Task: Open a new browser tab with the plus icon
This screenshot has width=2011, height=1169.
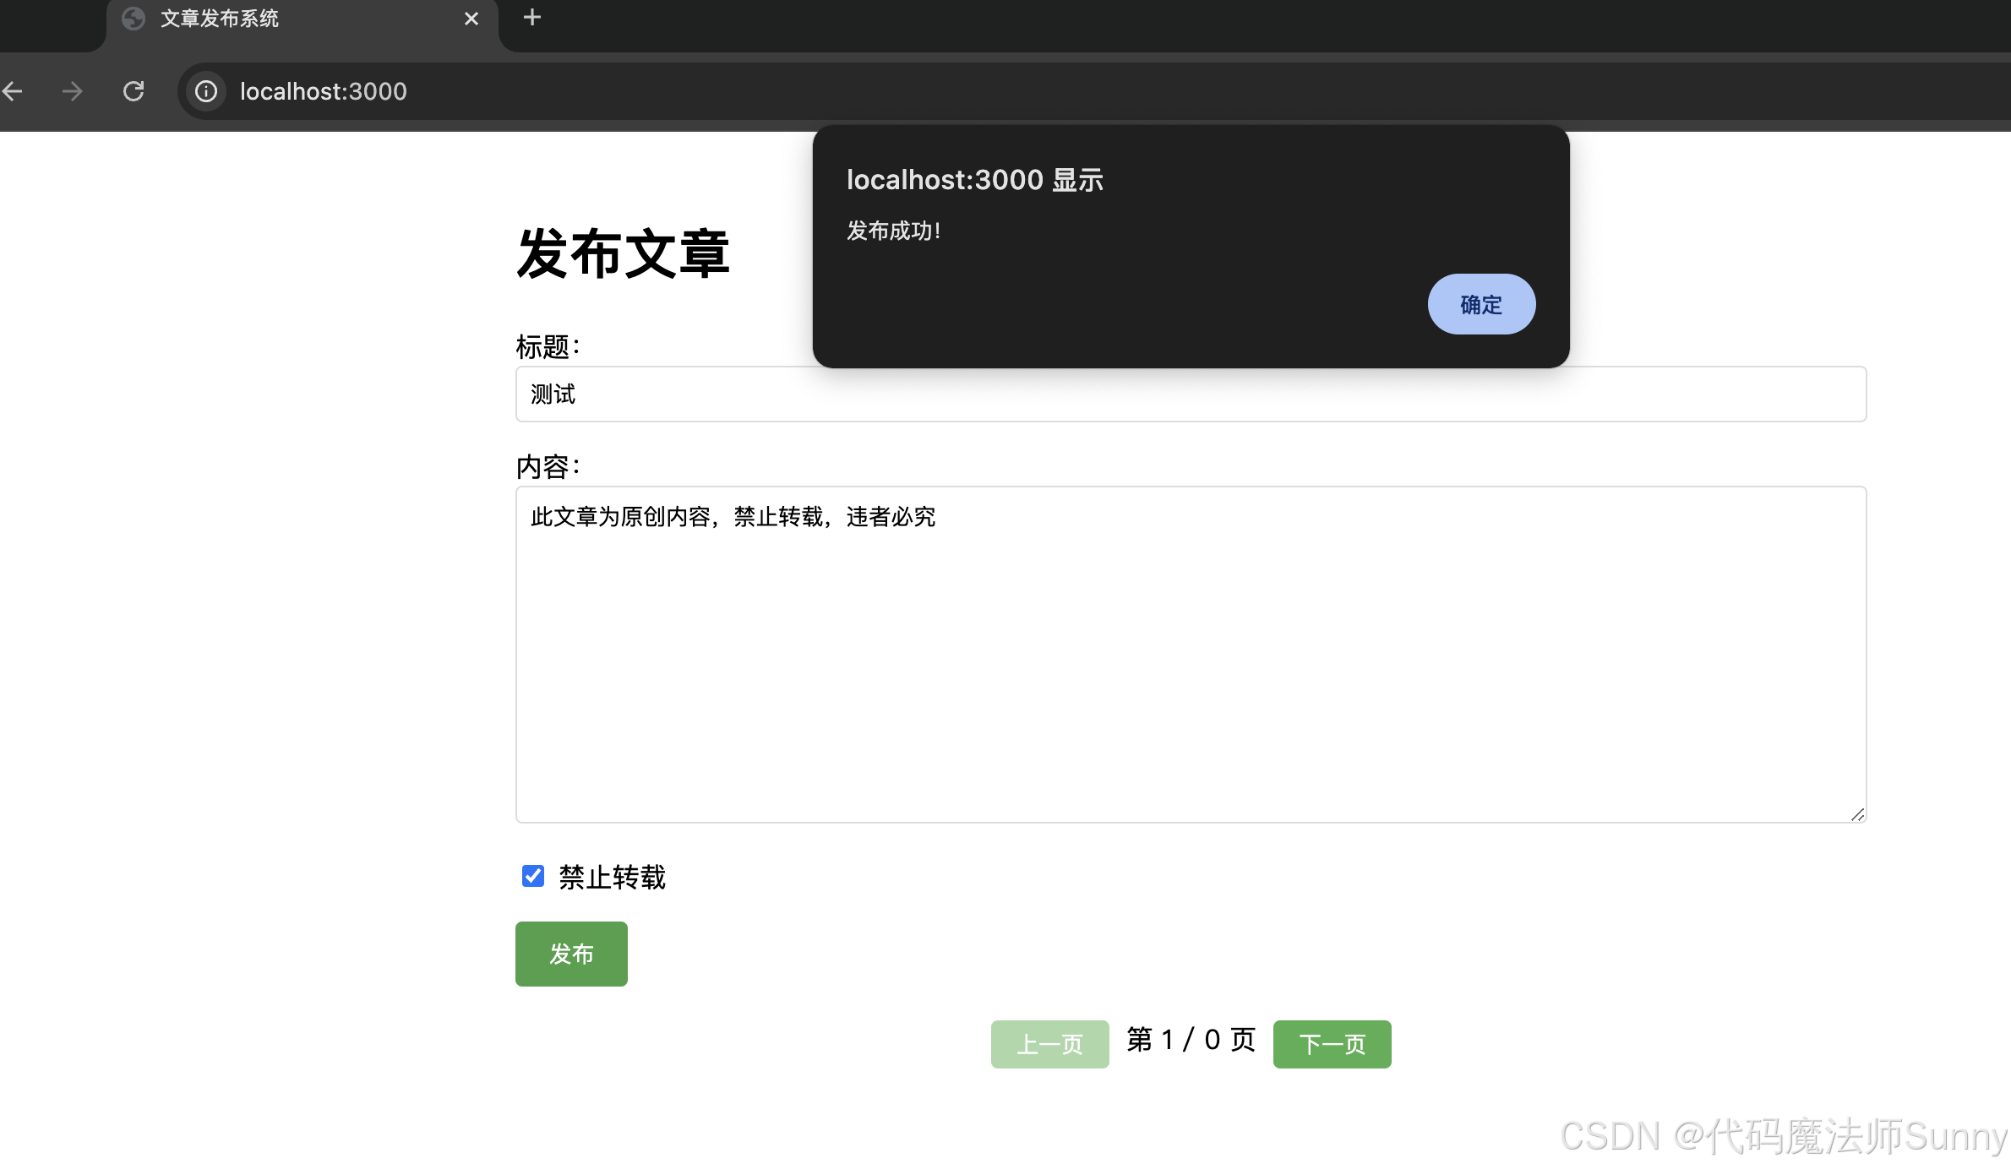Action: (531, 17)
